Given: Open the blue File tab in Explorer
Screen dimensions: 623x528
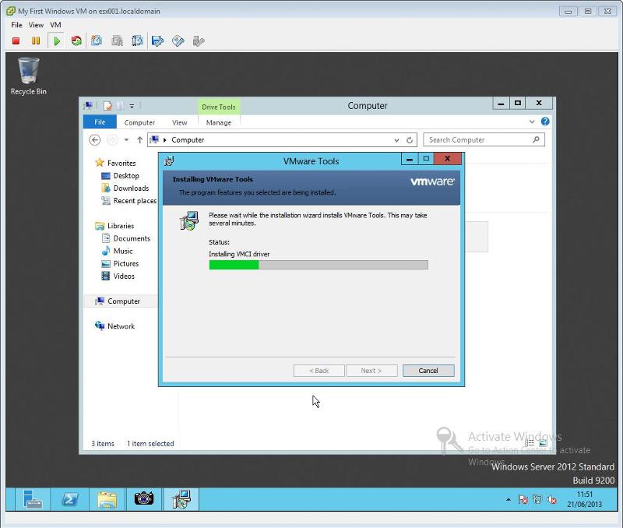Looking at the screenshot, I should [100, 122].
